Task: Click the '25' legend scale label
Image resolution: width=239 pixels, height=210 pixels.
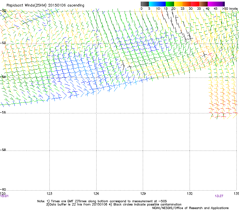Action: [x=182, y=9]
